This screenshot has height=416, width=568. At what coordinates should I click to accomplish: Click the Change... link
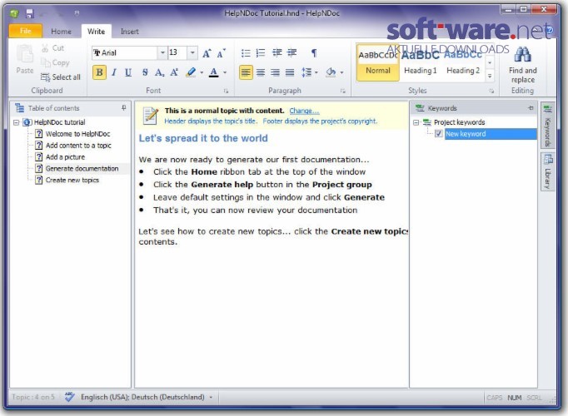304,111
